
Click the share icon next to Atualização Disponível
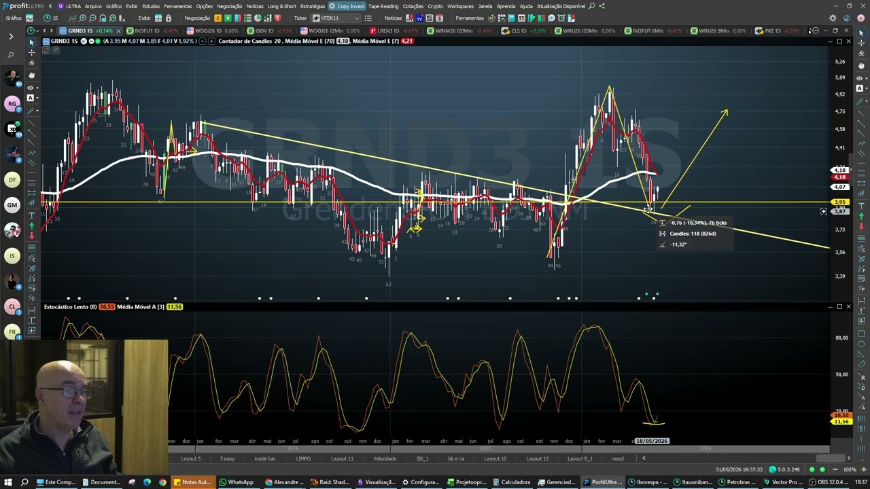pos(602,6)
